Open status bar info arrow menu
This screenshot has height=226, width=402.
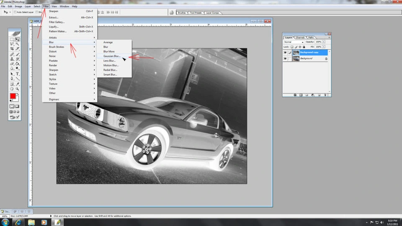point(51,216)
